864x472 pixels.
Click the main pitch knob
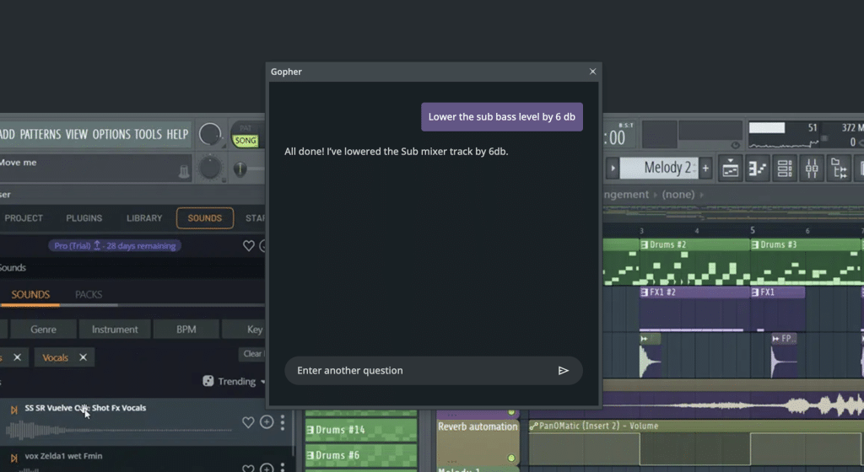tap(210, 168)
